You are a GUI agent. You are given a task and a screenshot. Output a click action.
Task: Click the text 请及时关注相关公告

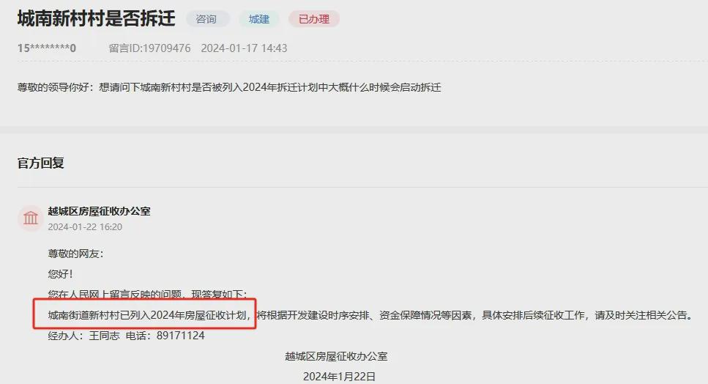click(644, 315)
